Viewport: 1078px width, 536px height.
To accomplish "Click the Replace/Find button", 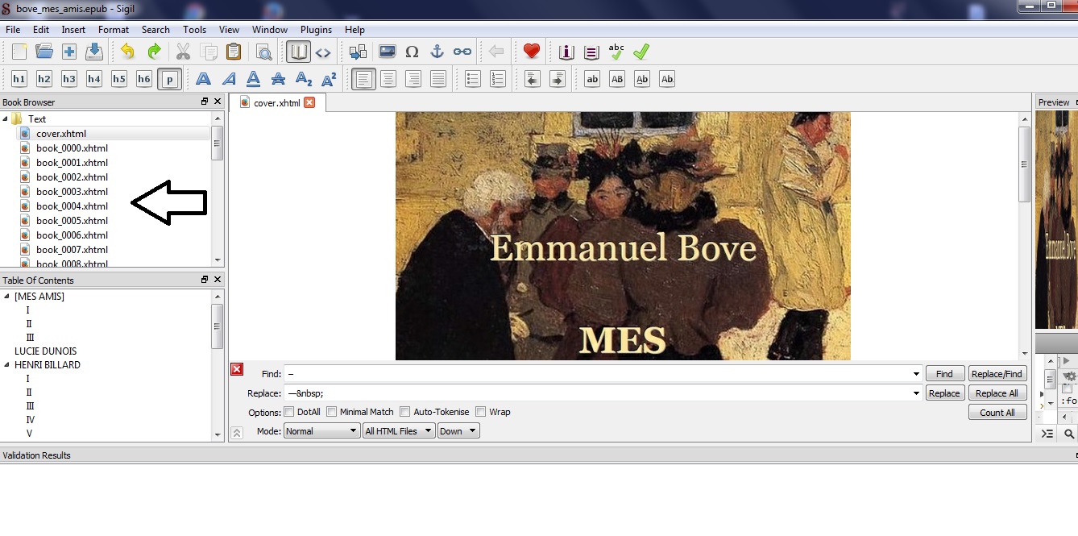I will 997,374.
